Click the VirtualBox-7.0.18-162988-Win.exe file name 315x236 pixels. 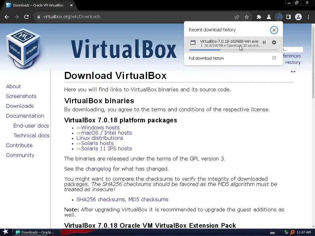pos(229,41)
